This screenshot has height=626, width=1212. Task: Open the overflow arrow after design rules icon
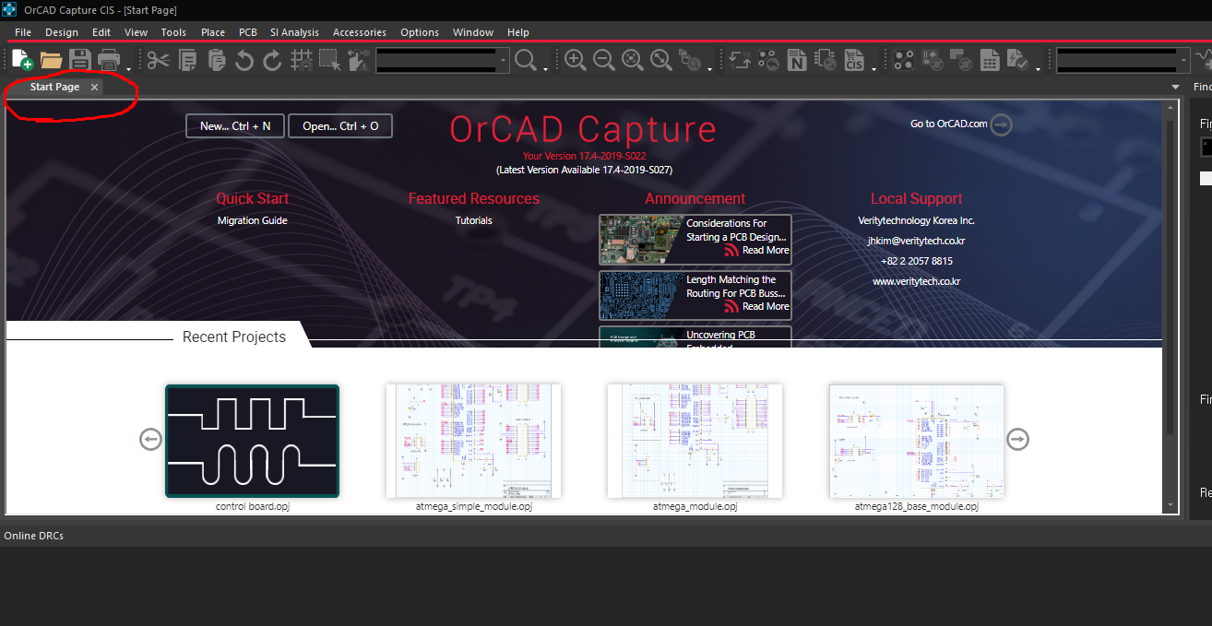pyautogui.click(x=1038, y=68)
